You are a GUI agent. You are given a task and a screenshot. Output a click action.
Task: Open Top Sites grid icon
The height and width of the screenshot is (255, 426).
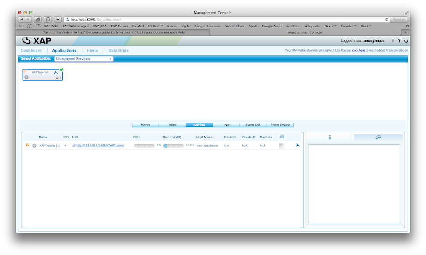pos(38,26)
